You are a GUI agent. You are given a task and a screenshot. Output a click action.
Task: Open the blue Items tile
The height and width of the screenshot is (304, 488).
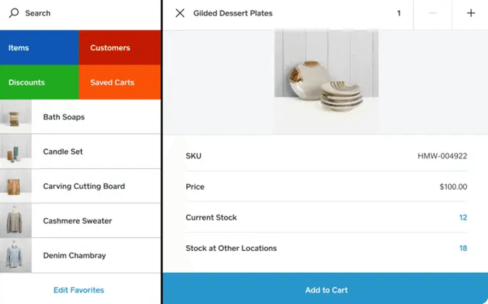pyautogui.click(x=39, y=48)
